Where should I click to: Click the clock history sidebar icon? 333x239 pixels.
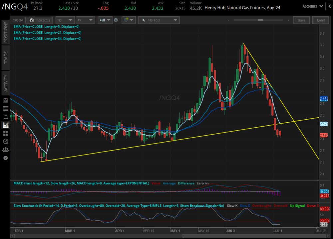click(x=6, y=142)
